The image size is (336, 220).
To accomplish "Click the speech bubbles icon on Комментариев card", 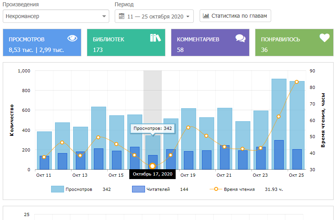I will click(x=240, y=38).
